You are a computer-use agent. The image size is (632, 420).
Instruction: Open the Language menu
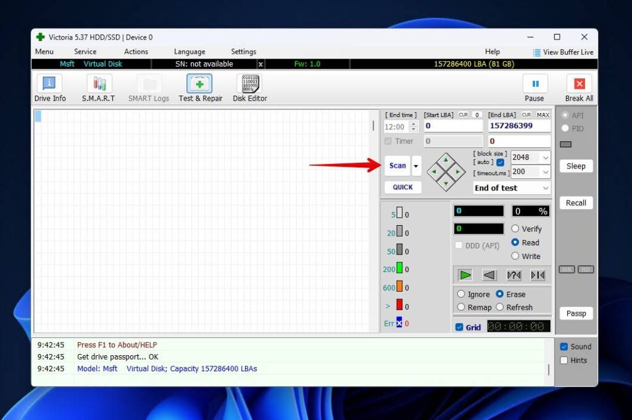click(x=189, y=51)
